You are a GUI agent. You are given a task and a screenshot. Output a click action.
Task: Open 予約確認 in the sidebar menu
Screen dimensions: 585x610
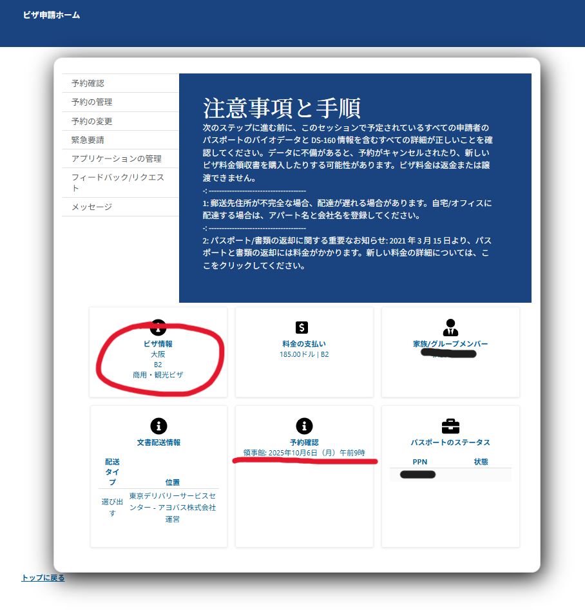pyautogui.click(x=88, y=83)
